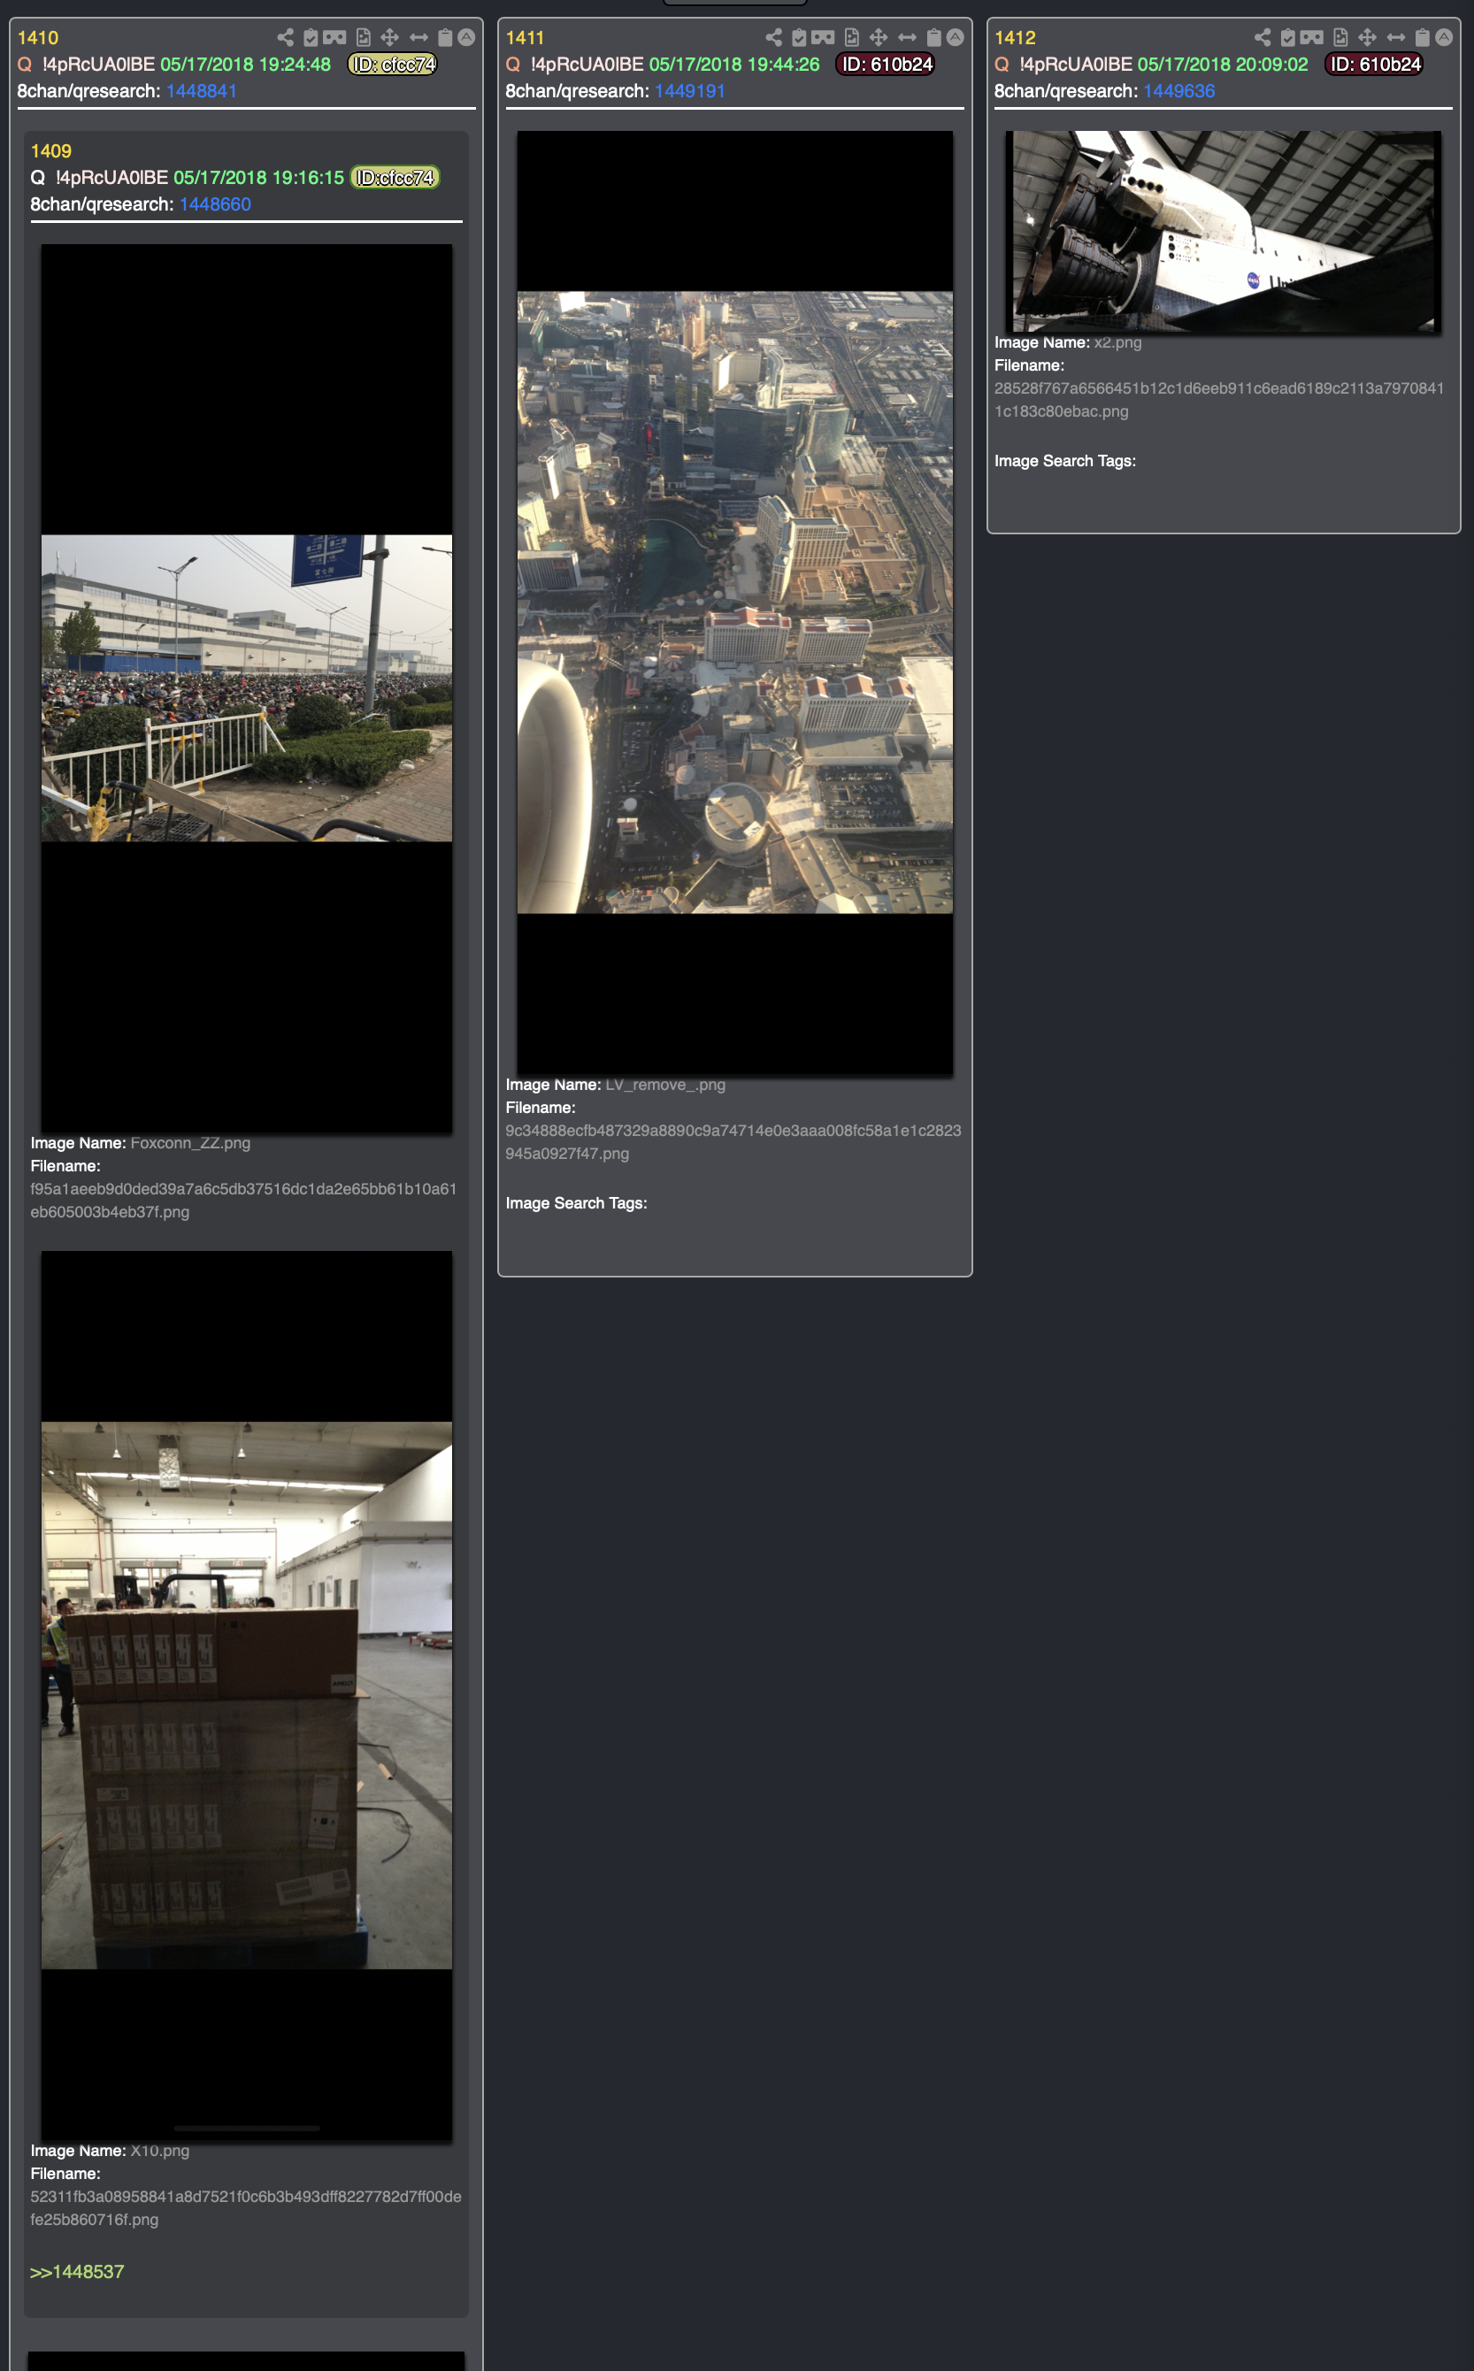Click circled A icon on post 1410
This screenshot has width=1474, height=2371.
click(x=466, y=38)
